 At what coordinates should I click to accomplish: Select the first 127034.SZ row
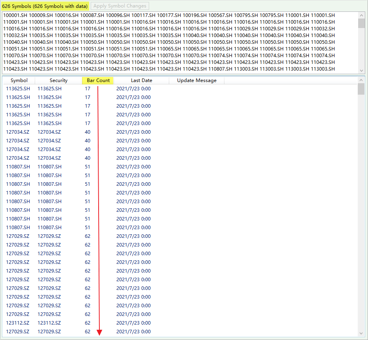click(18, 132)
